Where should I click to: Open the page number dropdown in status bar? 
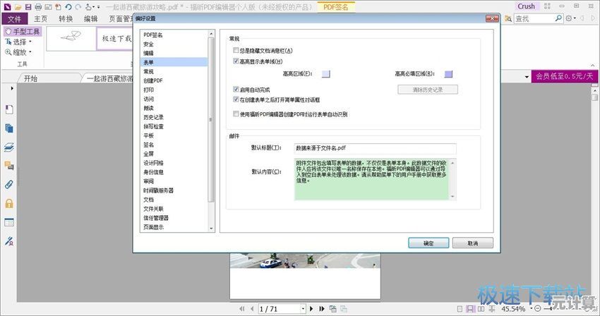(304, 309)
